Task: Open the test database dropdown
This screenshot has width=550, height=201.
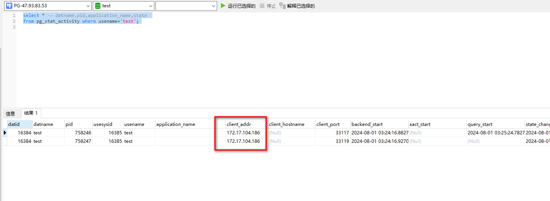Action: (150, 6)
